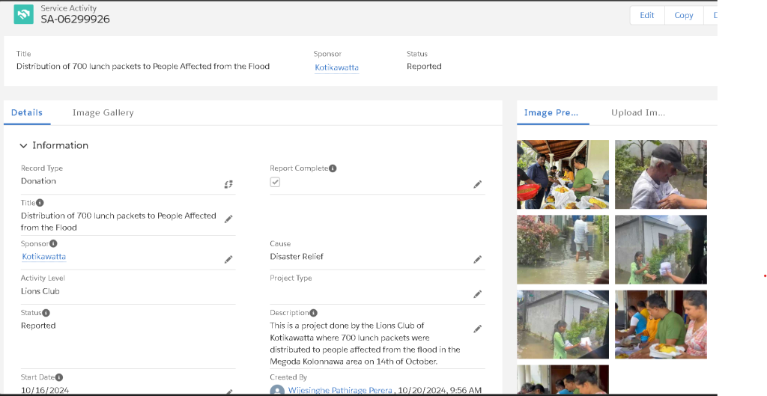Open the Kotikawatta link in the Information section
This screenshot has height=396, width=767.
coord(44,257)
